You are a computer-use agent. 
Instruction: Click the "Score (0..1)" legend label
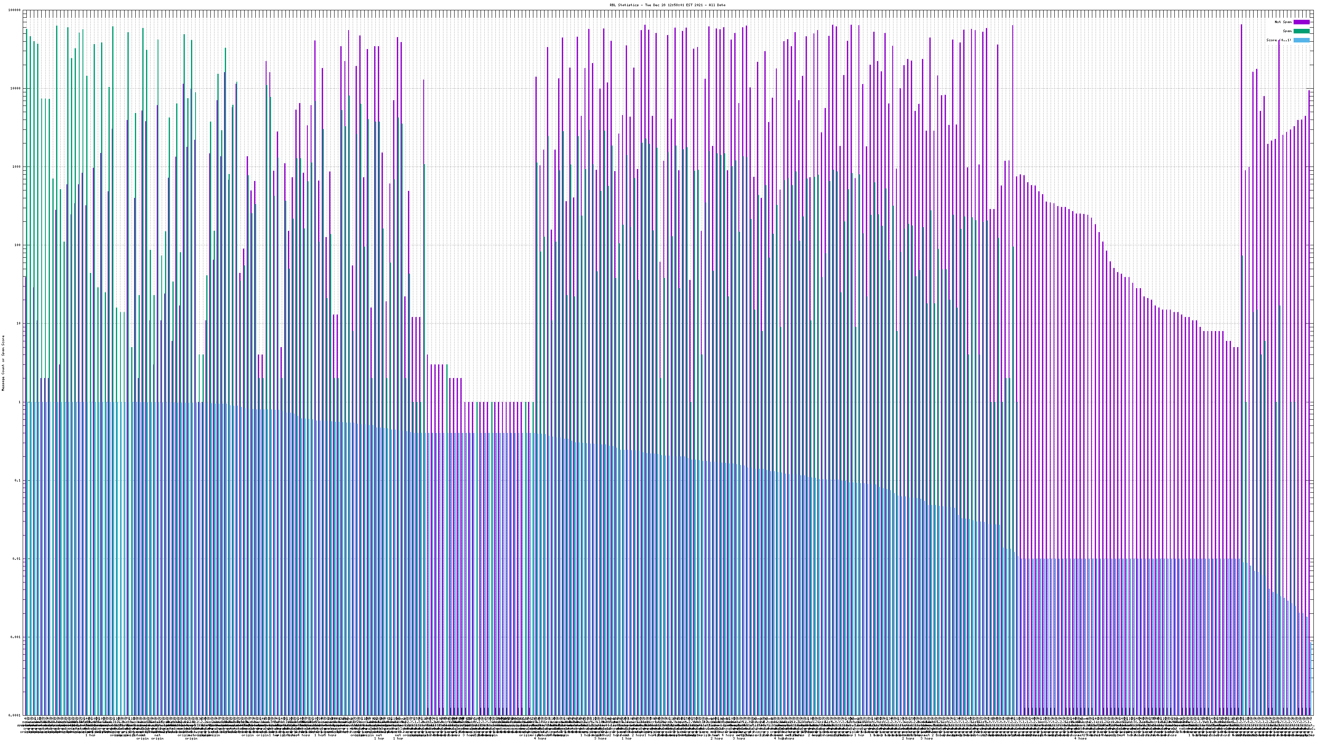coord(1278,40)
